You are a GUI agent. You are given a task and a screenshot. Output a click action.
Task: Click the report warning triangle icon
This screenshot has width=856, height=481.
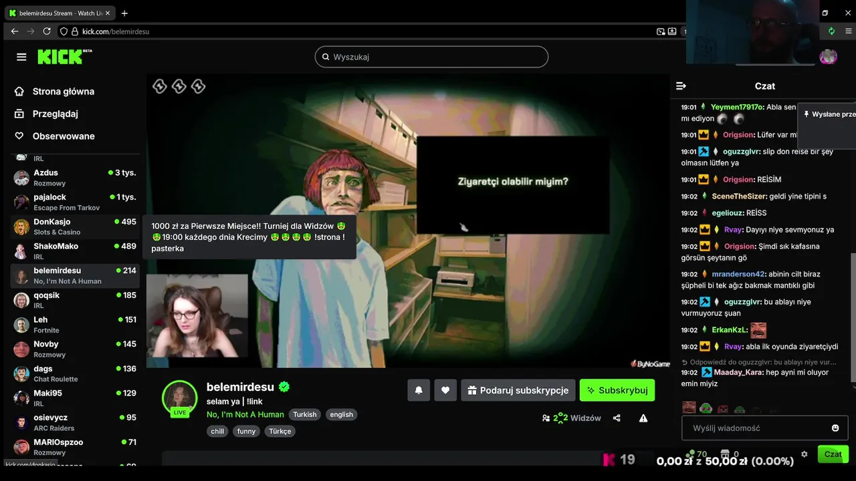click(643, 418)
